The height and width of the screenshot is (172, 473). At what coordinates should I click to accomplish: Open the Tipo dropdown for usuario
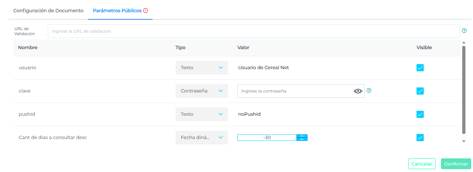[x=202, y=68]
